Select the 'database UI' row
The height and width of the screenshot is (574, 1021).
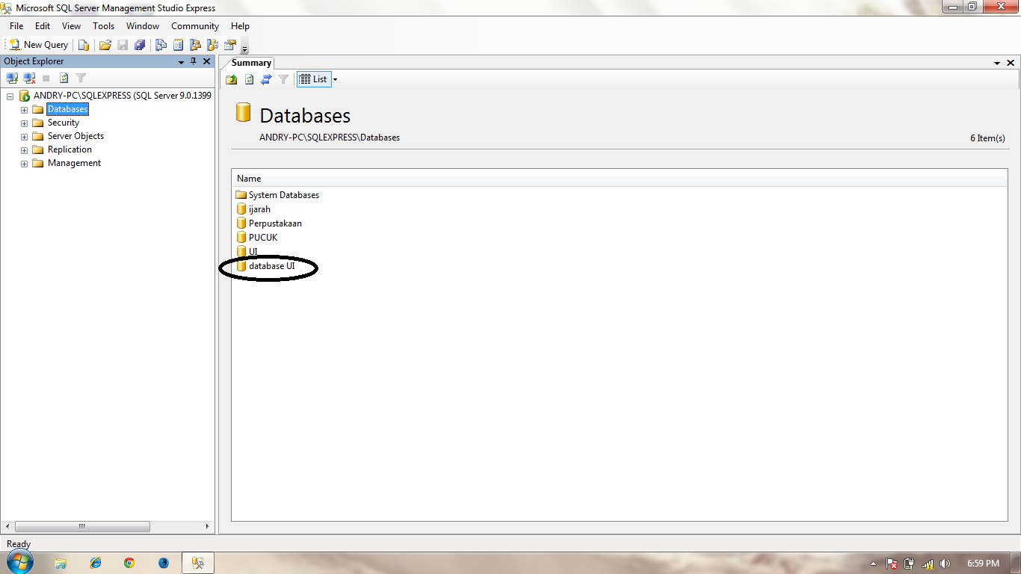(265, 266)
